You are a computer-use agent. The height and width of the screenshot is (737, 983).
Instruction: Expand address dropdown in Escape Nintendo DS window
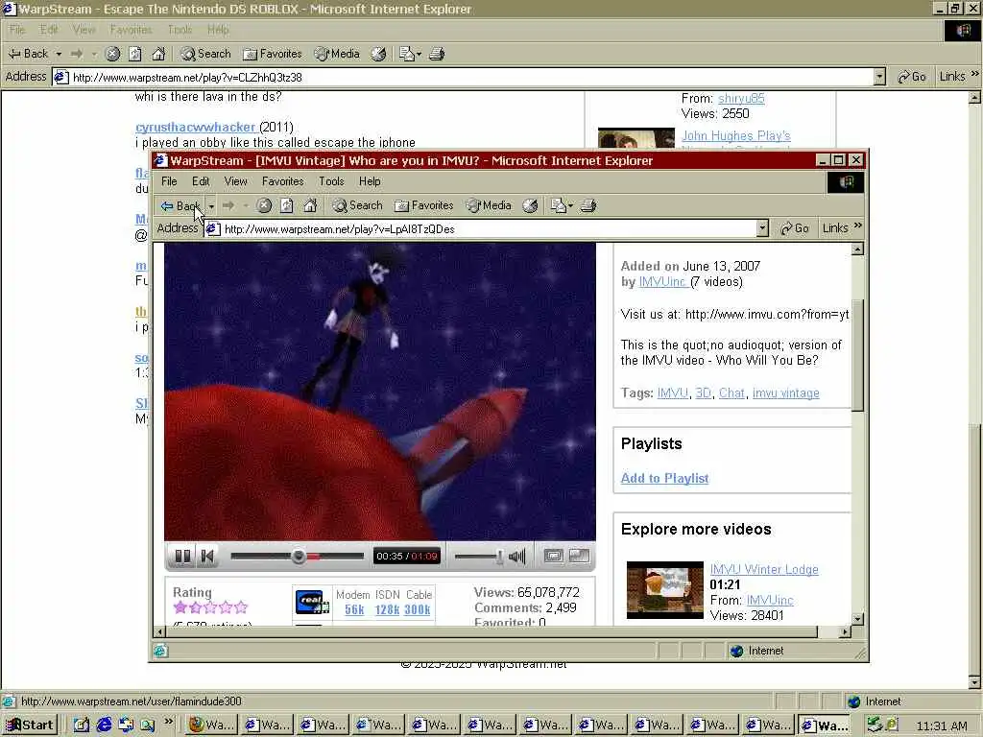pyautogui.click(x=879, y=77)
